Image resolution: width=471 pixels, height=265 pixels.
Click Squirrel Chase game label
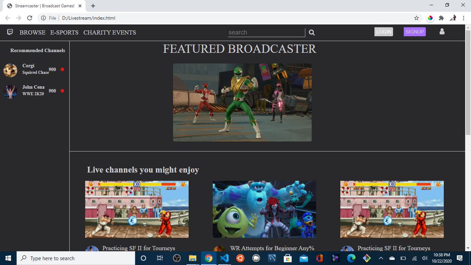(x=35, y=73)
